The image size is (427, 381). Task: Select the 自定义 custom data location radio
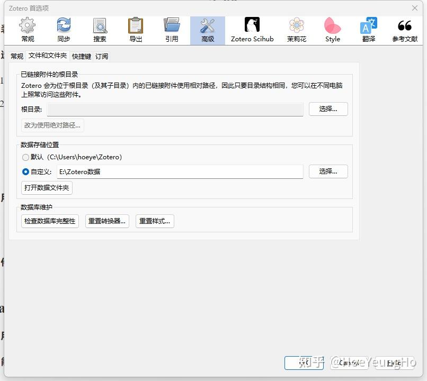coord(25,172)
